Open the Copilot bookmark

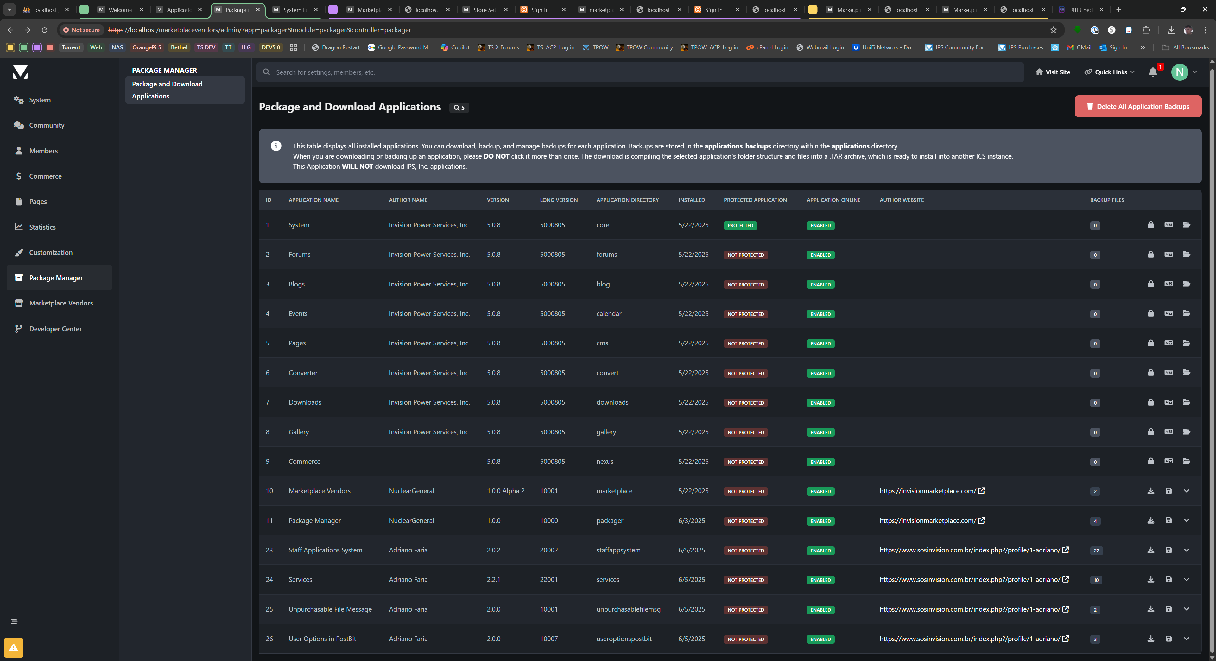coord(455,47)
